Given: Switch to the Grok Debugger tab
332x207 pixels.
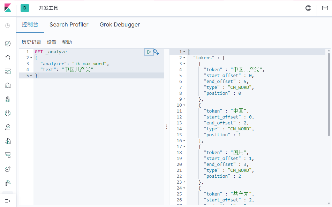Looking at the screenshot, I should pyautogui.click(x=120, y=25).
